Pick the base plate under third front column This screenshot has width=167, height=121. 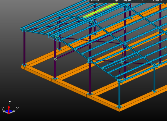coord(90,94)
